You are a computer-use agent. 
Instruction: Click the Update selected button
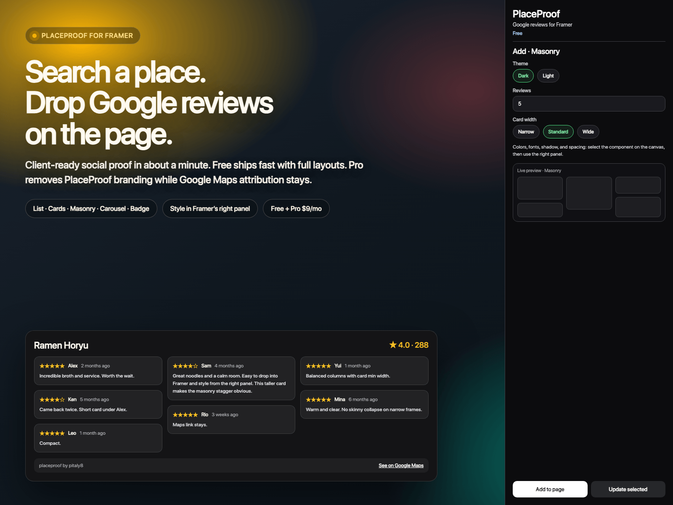[x=628, y=489]
